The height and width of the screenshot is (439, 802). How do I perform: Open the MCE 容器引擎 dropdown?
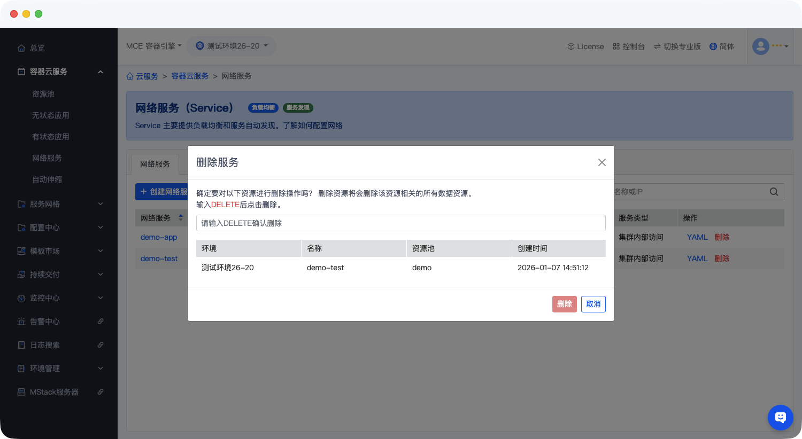coord(153,46)
